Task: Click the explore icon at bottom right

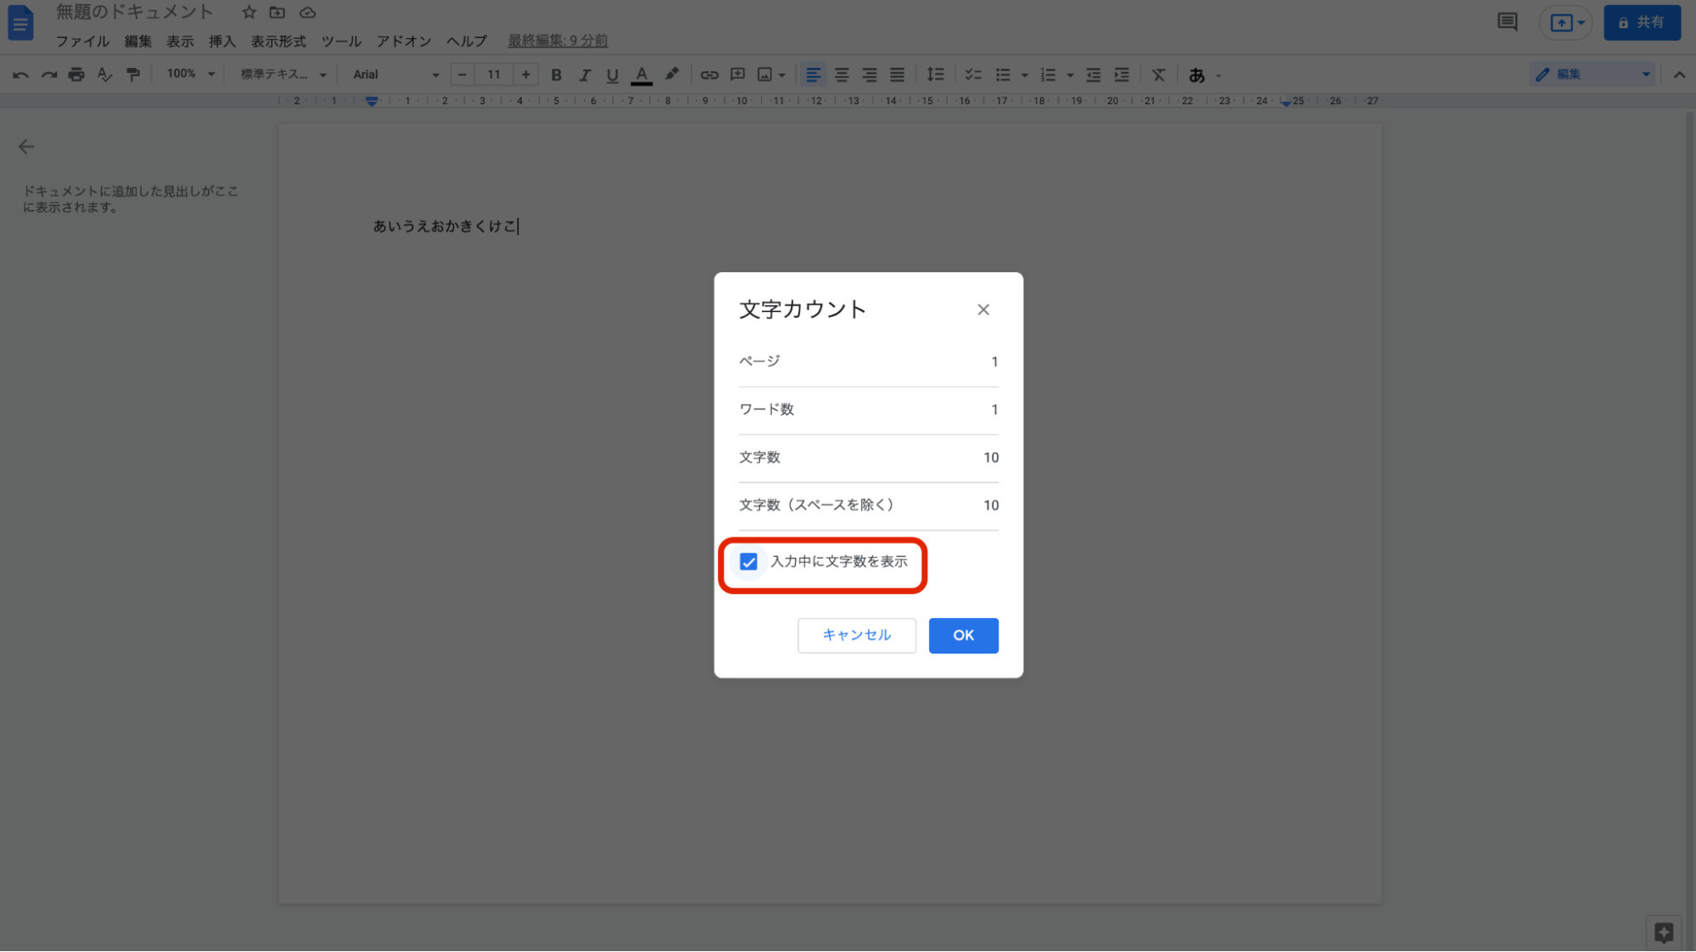Action: [1663, 933]
